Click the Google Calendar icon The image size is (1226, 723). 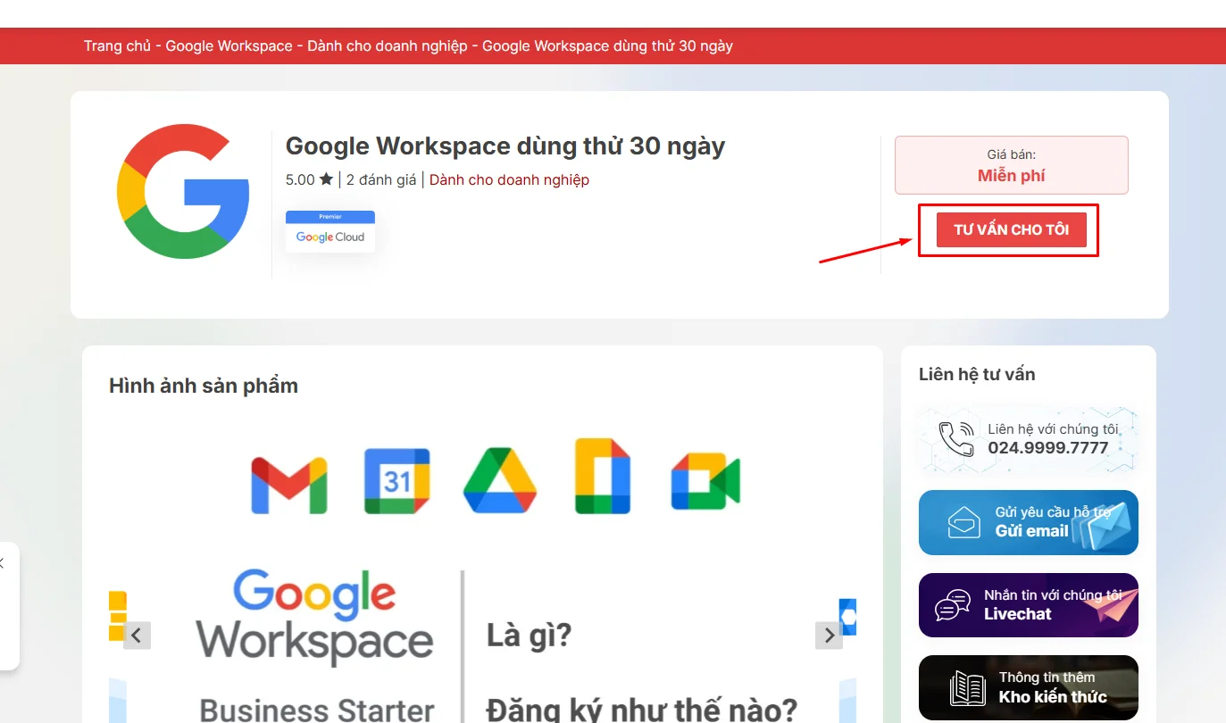[x=396, y=482]
